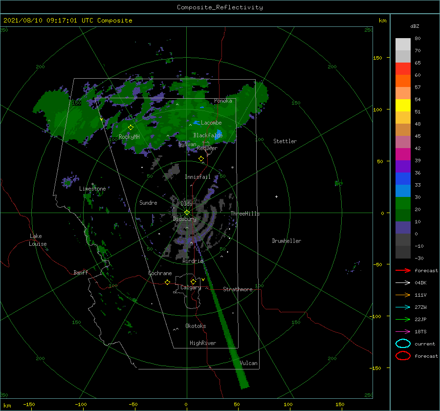Image resolution: width=440 pixels, height=411 pixels.
Task: Click the Sylvan label
Action: click(187, 144)
